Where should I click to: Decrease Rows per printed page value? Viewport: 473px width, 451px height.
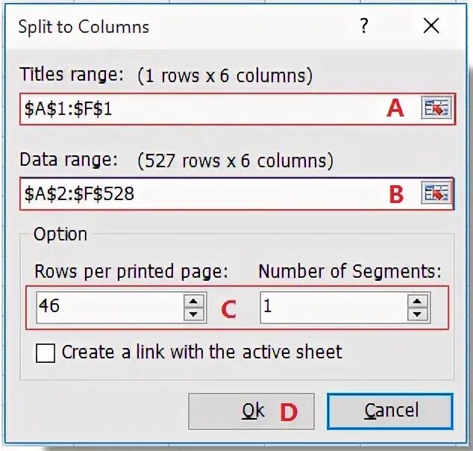click(194, 314)
